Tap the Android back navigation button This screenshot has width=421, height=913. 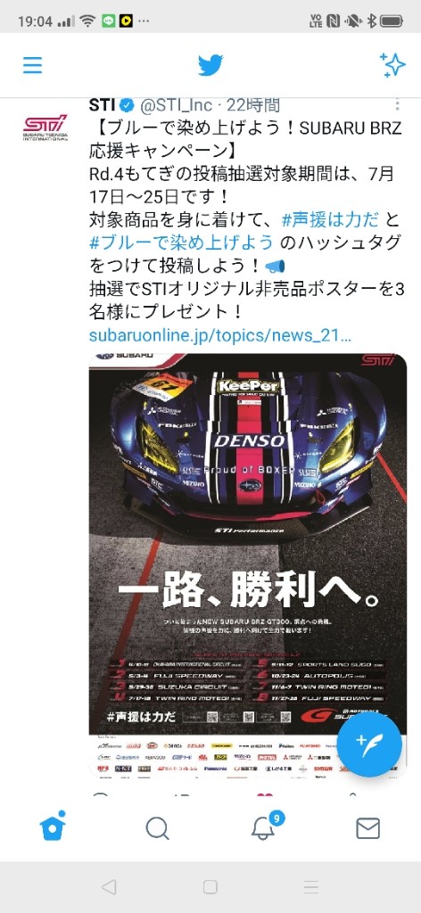coord(108,887)
